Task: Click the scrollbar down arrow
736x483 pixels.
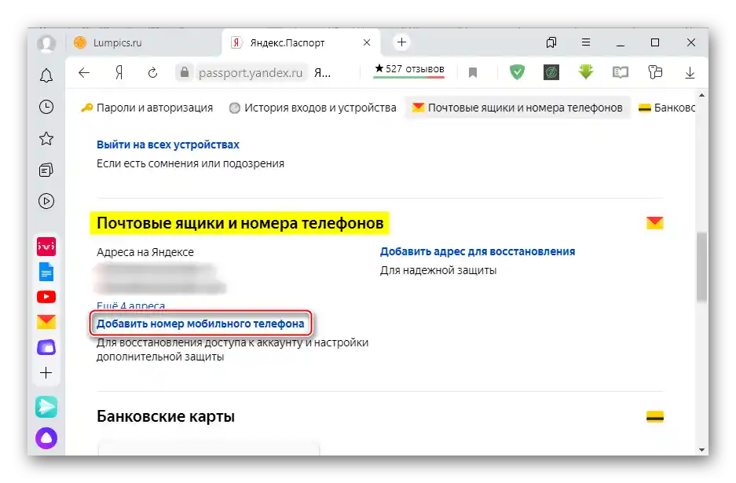Action: (x=701, y=450)
